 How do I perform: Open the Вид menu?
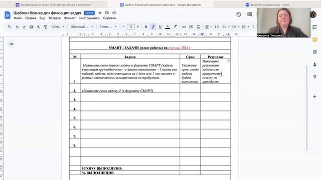(42, 18)
